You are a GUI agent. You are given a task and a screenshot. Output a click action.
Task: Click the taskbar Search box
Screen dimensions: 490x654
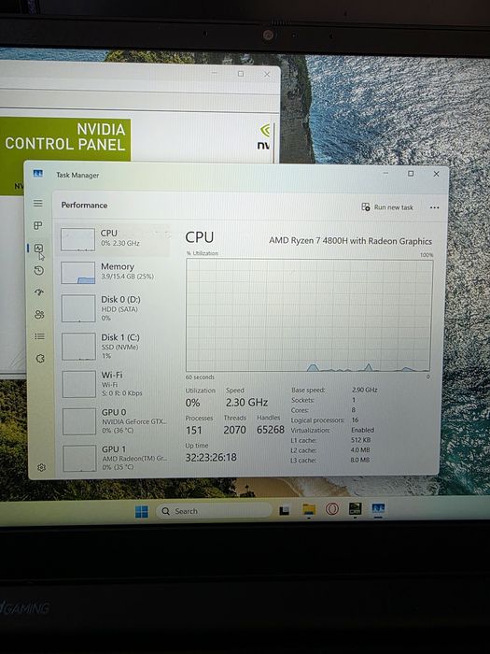click(214, 511)
